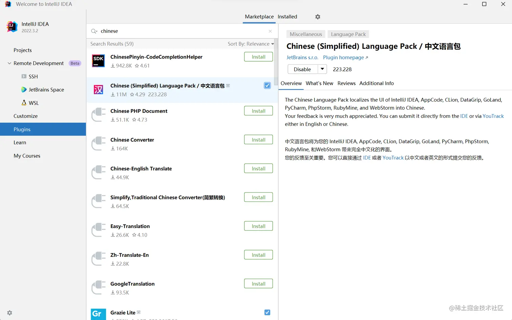Click the GoogleTranslation plug icon
The height and width of the screenshot is (320, 512).
[99, 287]
